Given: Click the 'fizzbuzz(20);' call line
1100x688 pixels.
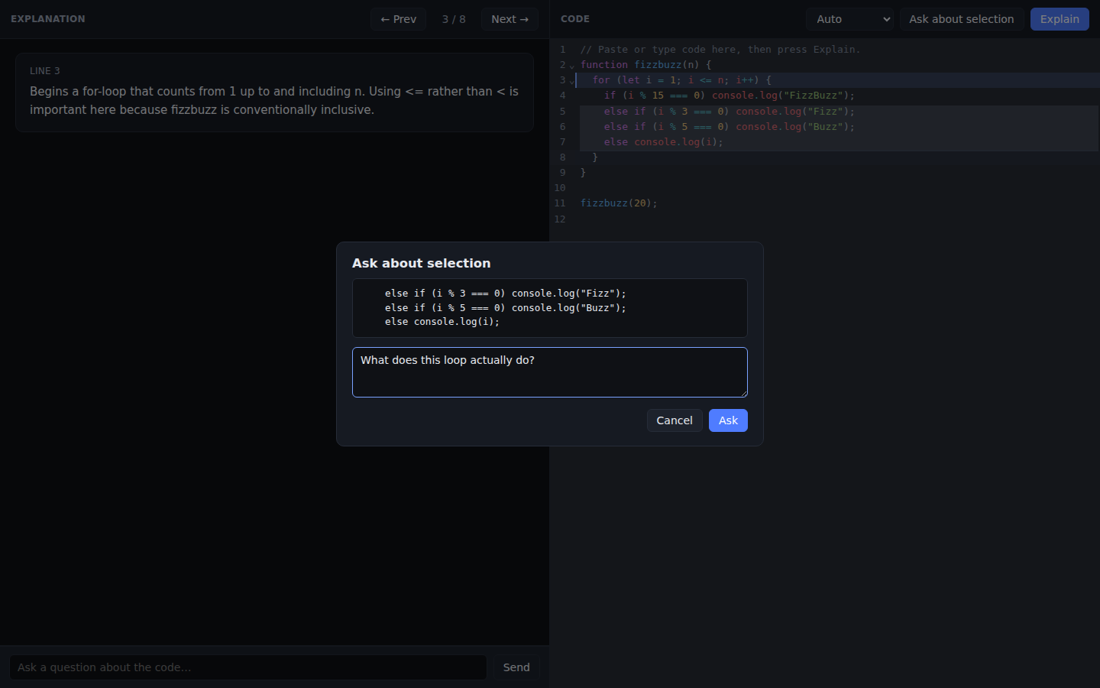Looking at the screenshot, I should pyautogui.click(x=619, y=203).
